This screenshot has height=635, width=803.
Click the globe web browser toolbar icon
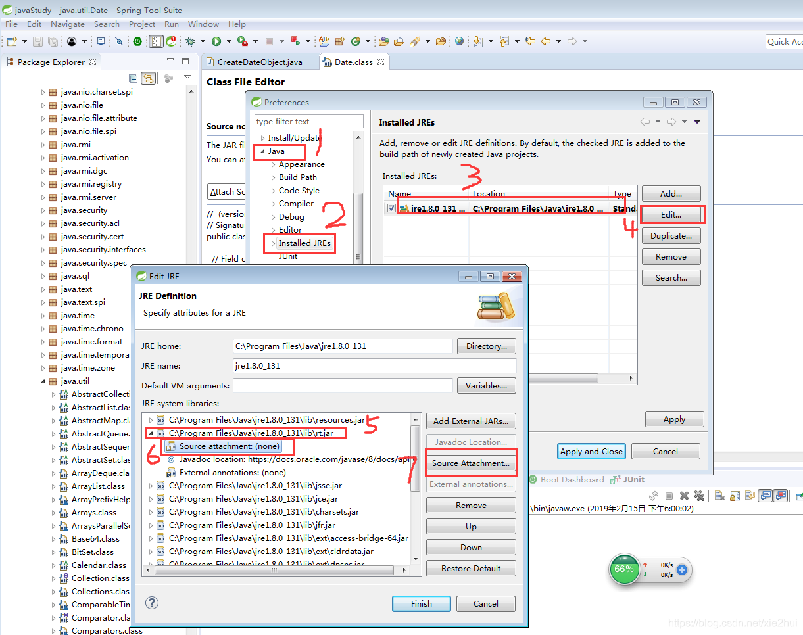[x=459, y=41]
